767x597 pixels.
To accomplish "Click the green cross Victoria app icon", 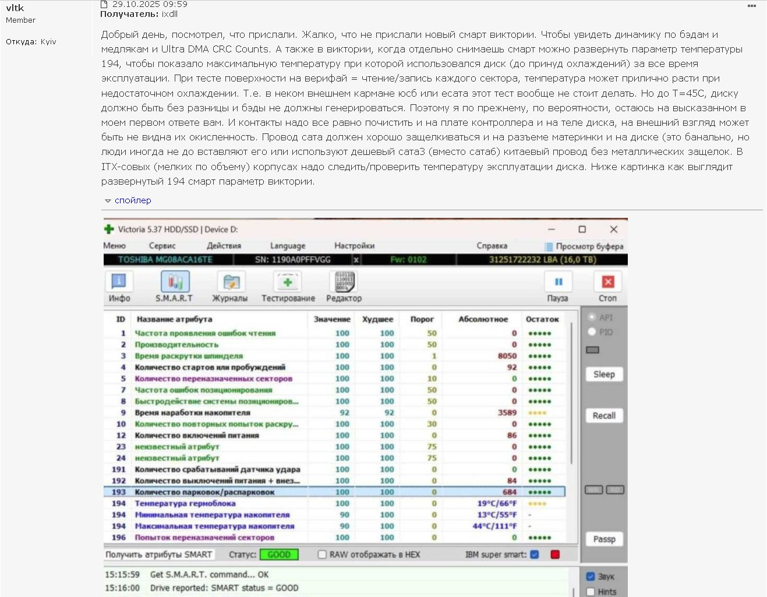I will (x=109, y=229).
